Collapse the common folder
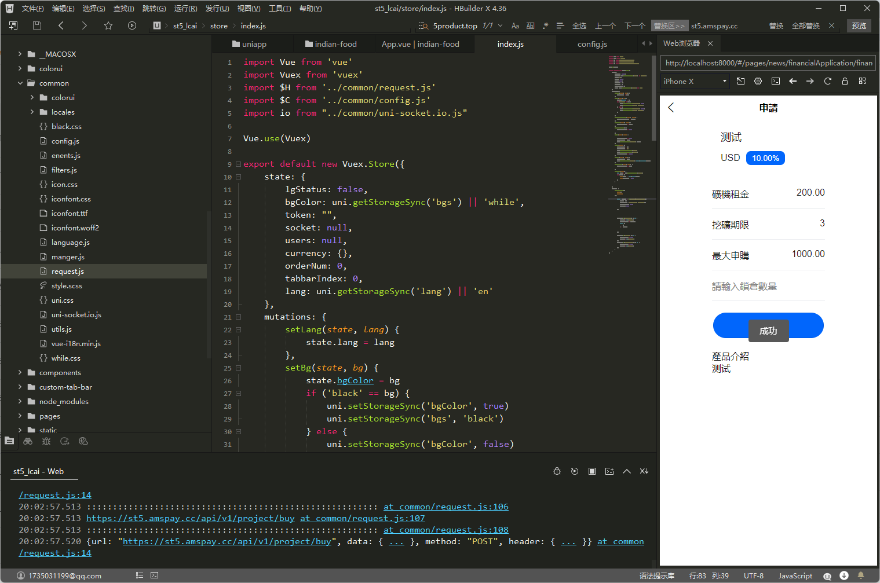The width and height of the screenshot is (880, 583). pyautogui.click(x=20, y=83)
